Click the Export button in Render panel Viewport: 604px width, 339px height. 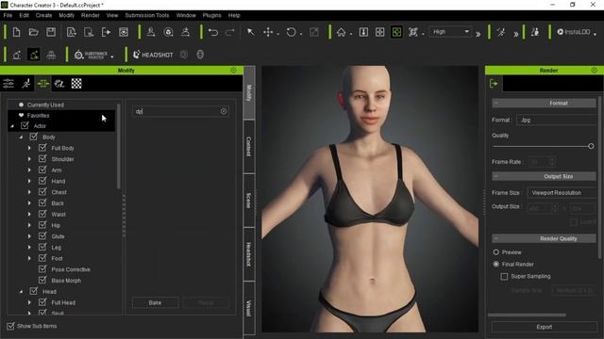point(544,327)
